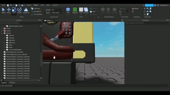170x95 pixels.
Task: Click the Move snap value 0.001 studs
Action: 57,13
